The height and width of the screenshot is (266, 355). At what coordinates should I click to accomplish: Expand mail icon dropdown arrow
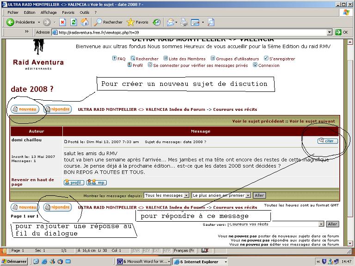tap(176, 22)
